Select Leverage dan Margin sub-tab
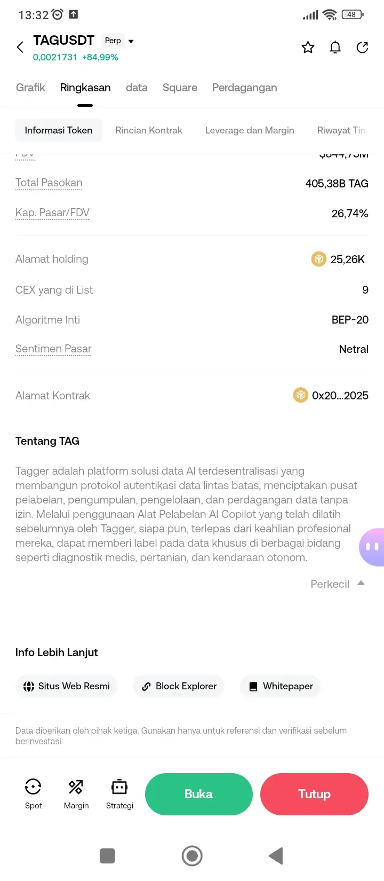The image size is (384, 881). point(250,130)
